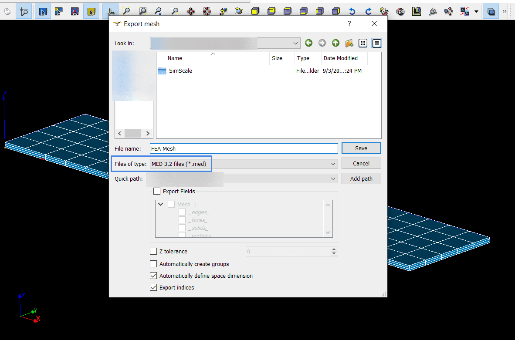The image size is (515, 340).
Task: Click the blue redo arrow in toolbar
Action: [369, 11]
